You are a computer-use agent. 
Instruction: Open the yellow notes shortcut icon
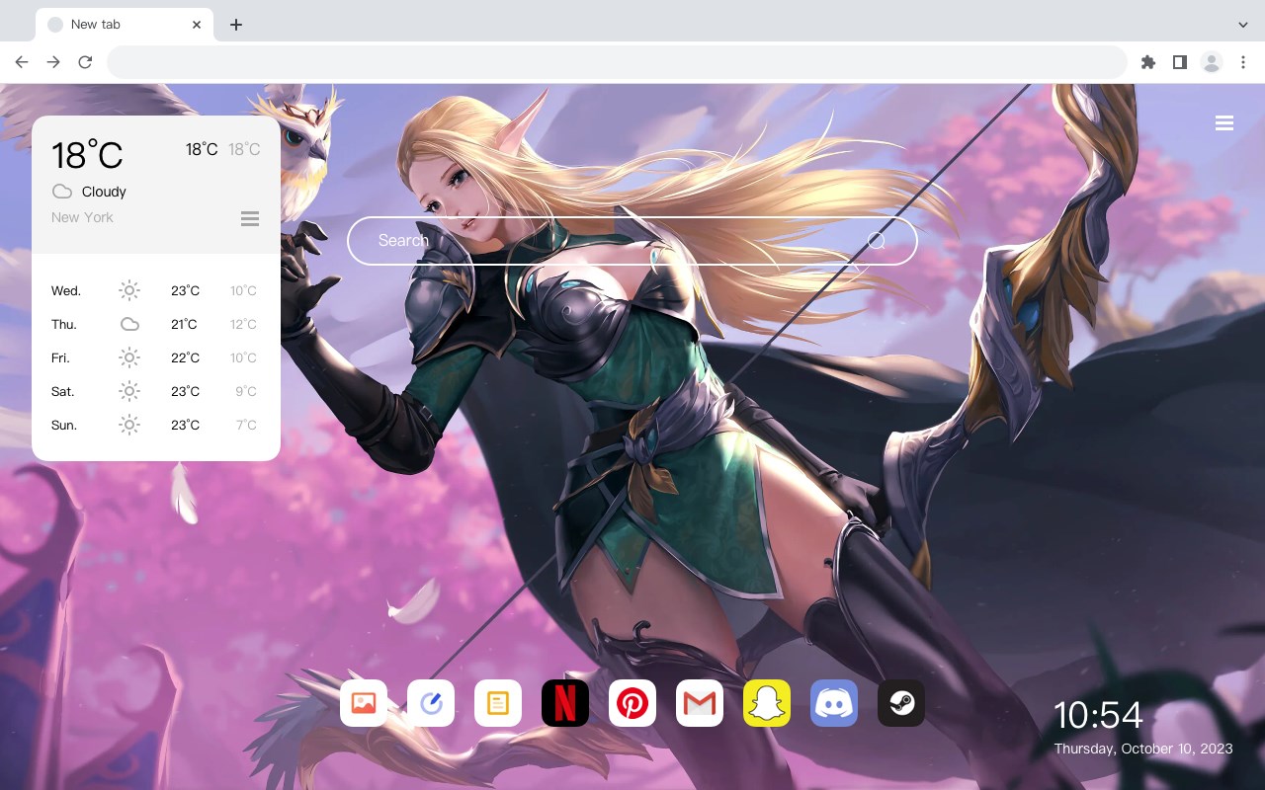point(498,703)
